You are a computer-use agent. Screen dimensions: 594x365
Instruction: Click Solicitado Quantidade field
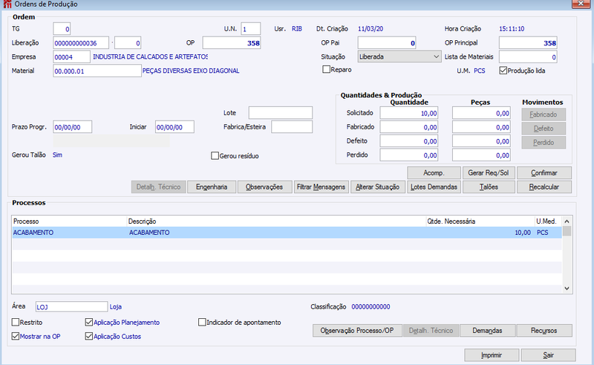click(x=409, y=113)
